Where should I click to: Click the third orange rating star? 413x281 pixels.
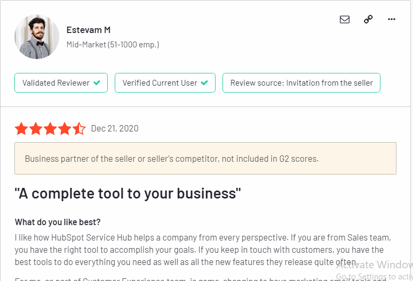tap(50, 128)
